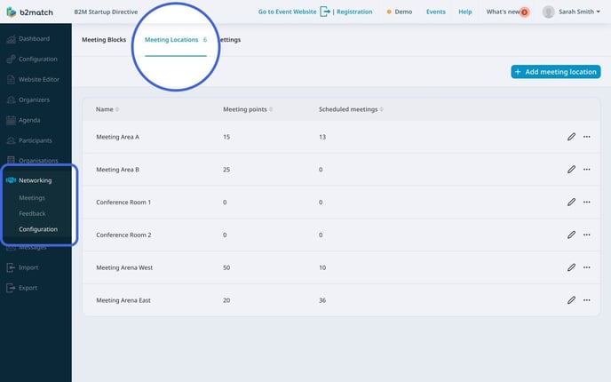Click the edit pencil for Meeting Arena West

[571, 267]
